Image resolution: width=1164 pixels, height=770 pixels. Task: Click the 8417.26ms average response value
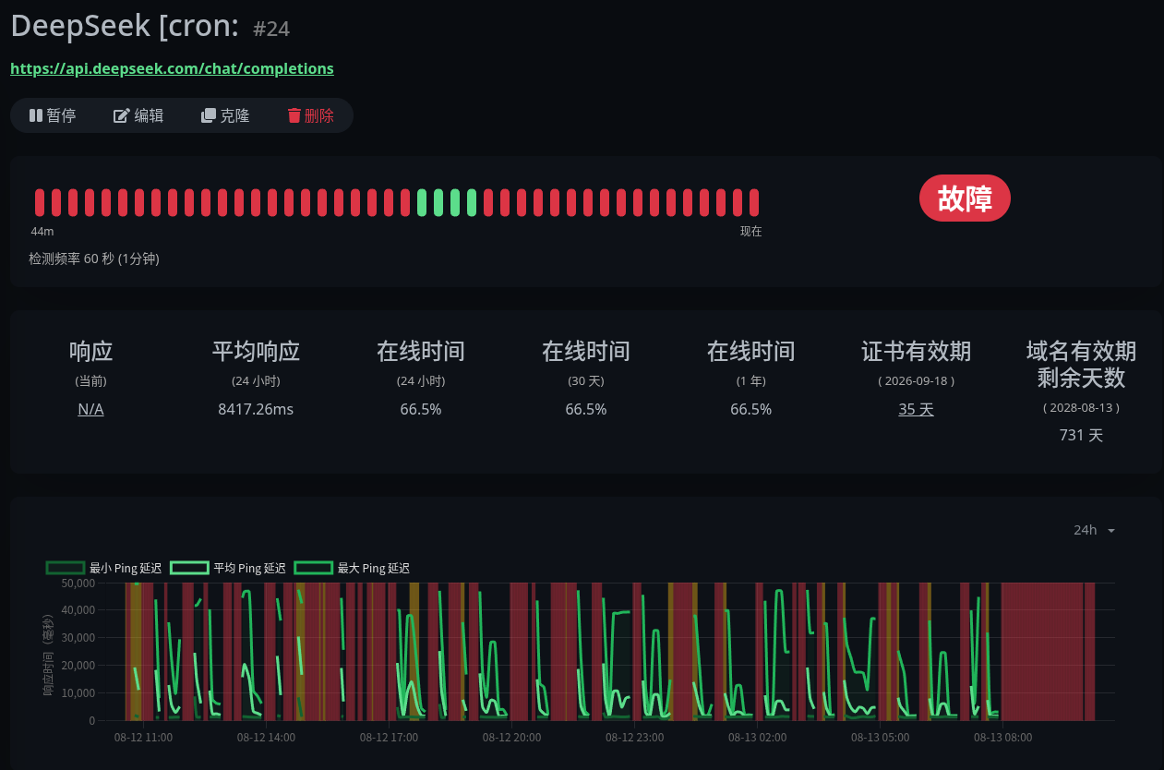[x=256, y=409]
